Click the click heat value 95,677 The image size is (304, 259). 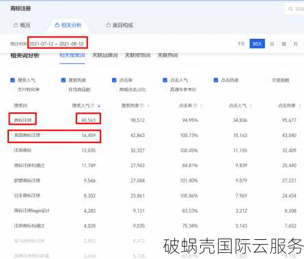point(289,120)
